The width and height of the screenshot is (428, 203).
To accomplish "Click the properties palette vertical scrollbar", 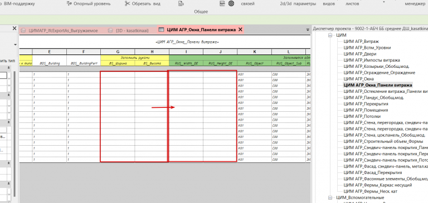I will (x=14, y=133).
